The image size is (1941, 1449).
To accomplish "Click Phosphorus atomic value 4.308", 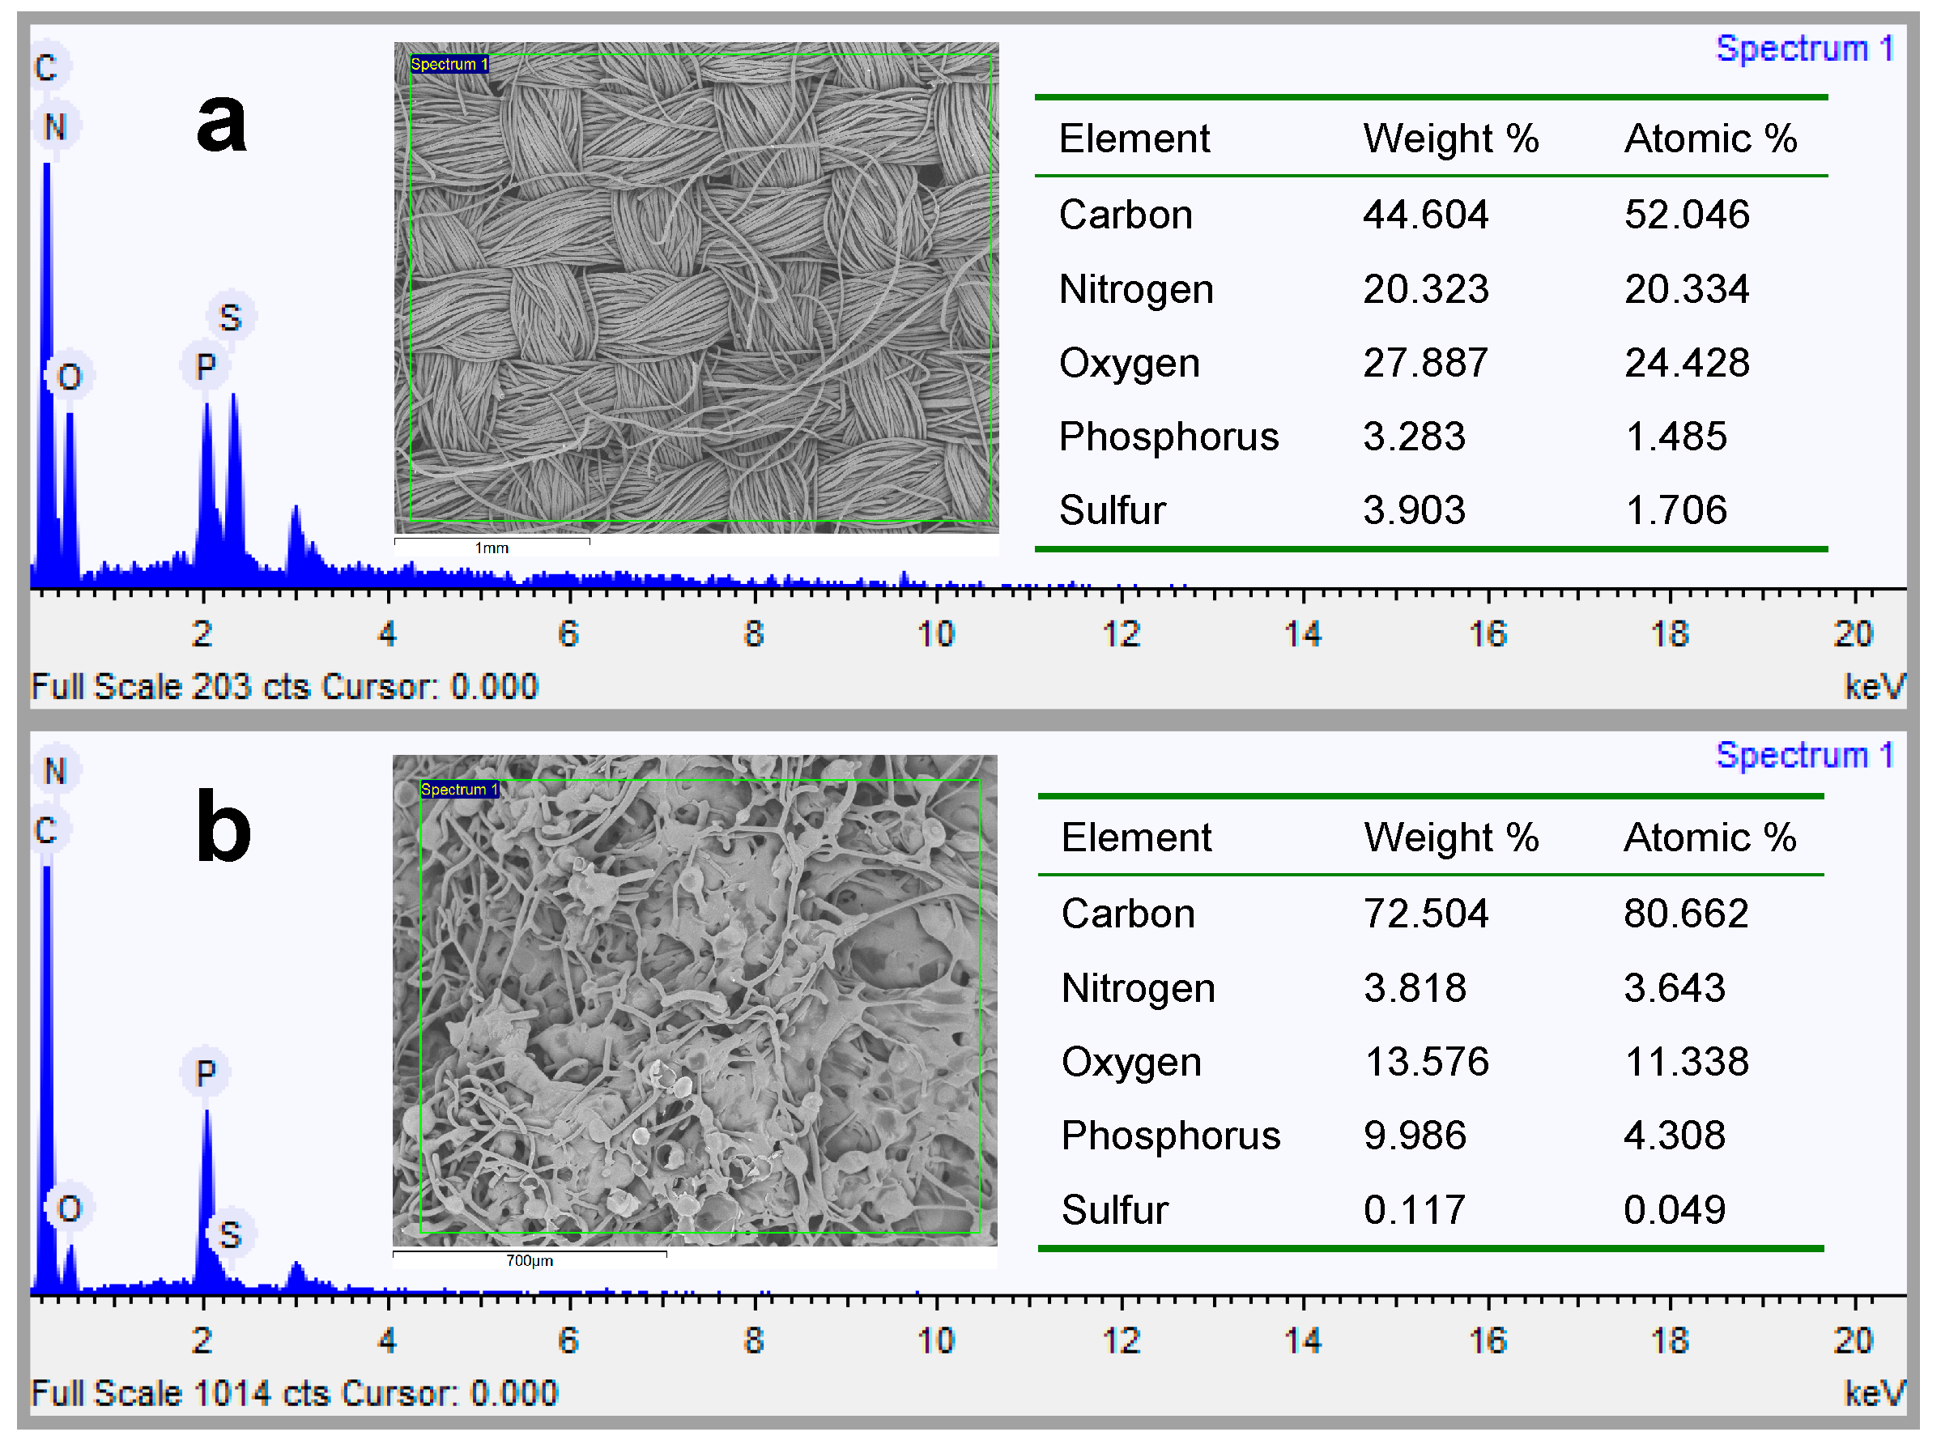I will click(x=1675, y=1136).
